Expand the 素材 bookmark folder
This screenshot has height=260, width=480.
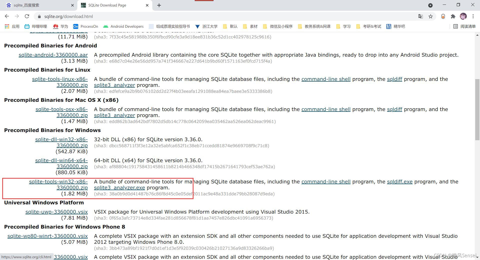(250, 26)
